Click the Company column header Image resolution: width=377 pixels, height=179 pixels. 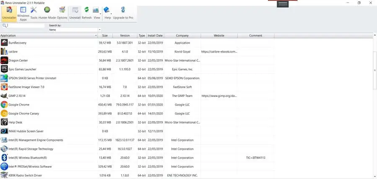[182, 36]
